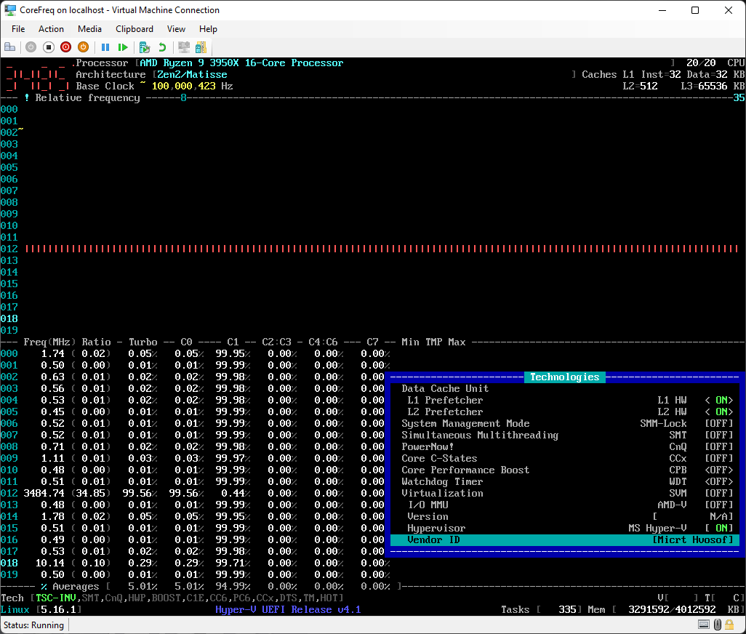Reset the VM with the green play icon
The height and width of the screenshot is (634, 746).
123,47
